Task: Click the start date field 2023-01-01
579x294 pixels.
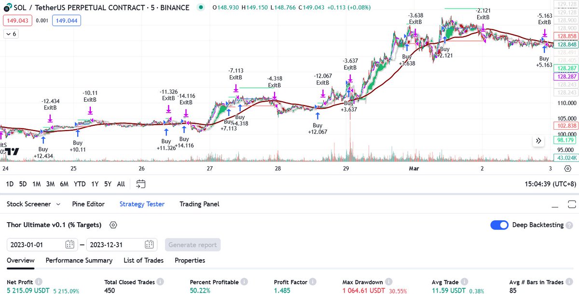Action: 41,244
